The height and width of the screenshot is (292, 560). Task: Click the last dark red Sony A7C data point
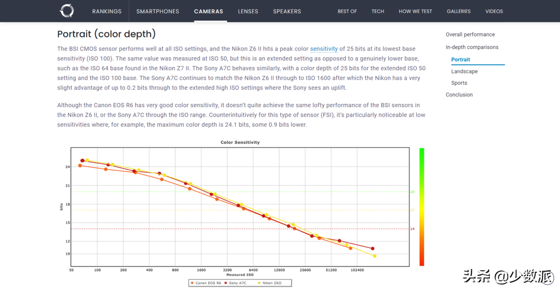tap(372, 249)
